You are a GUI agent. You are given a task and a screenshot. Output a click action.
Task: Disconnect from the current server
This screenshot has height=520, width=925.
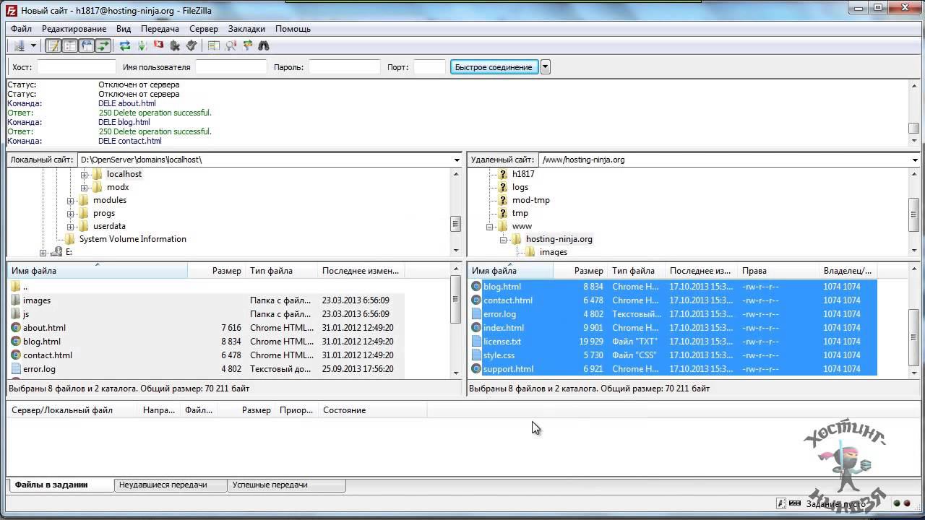point(175,45)
